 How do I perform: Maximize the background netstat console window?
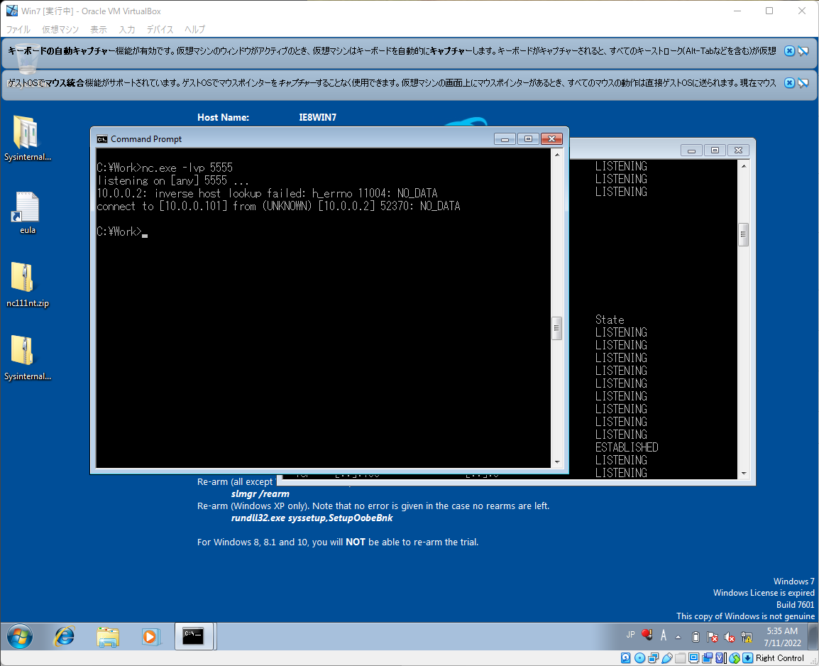(715, 151)
